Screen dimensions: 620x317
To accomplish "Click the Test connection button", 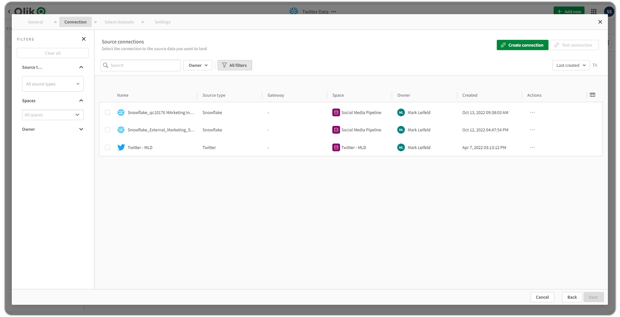I will click(x=574, y=45).
